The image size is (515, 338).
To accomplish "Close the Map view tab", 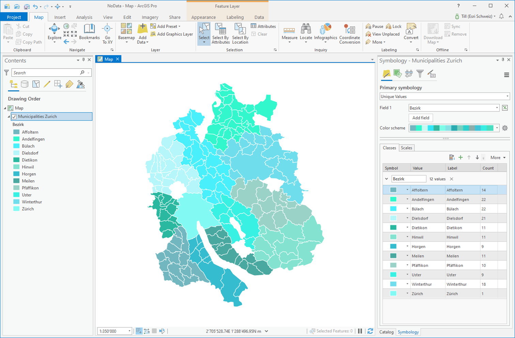I will click(x=118, y=59).
